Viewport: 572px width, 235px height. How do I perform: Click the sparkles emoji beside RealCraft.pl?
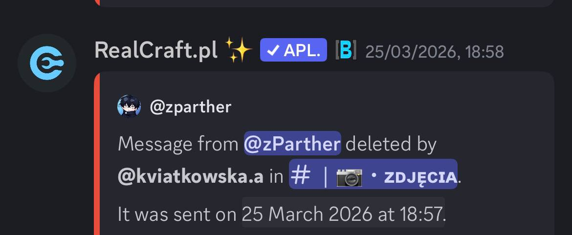pyautogui.click(x=238, y=50)
